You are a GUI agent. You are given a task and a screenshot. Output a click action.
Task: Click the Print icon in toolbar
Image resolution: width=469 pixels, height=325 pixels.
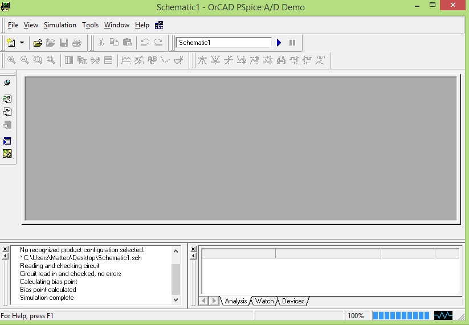point(77,43)
